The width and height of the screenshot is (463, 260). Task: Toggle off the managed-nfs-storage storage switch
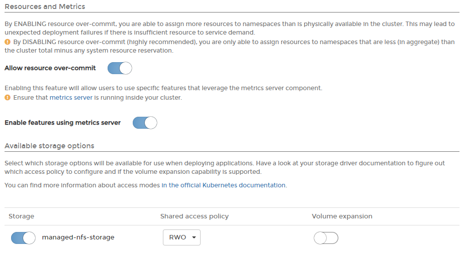coord(23,238)
